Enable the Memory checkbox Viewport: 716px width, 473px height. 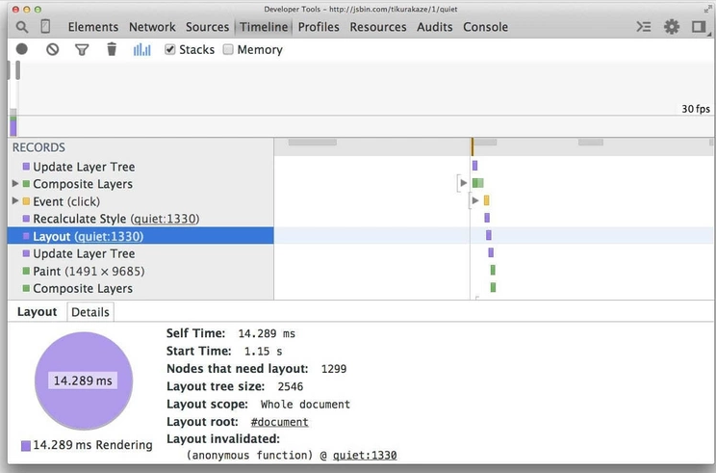[228, 49]
